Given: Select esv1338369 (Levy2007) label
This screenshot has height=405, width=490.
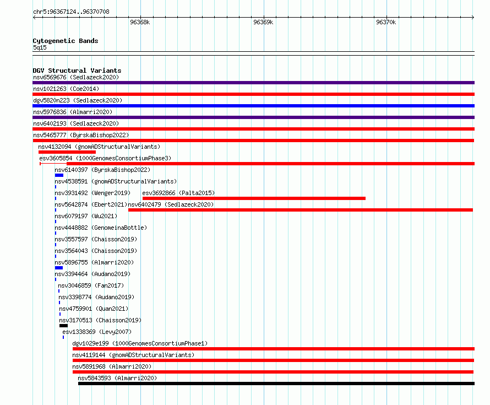Looking at the screenshot, I should coord(97,332).
